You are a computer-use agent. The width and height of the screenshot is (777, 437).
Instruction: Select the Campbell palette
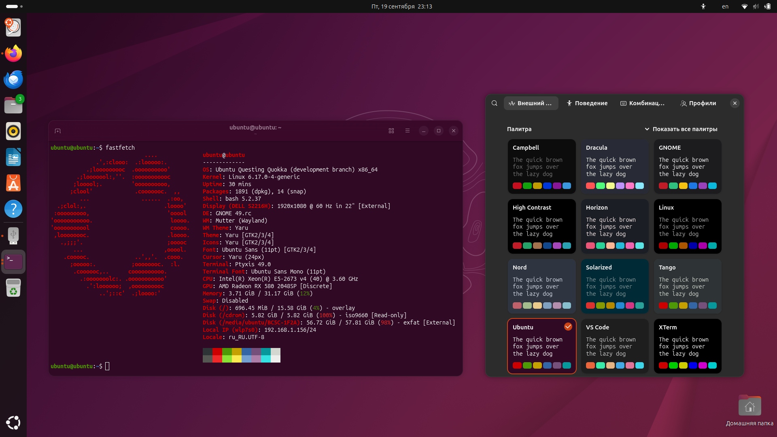(x=541, y=166)
